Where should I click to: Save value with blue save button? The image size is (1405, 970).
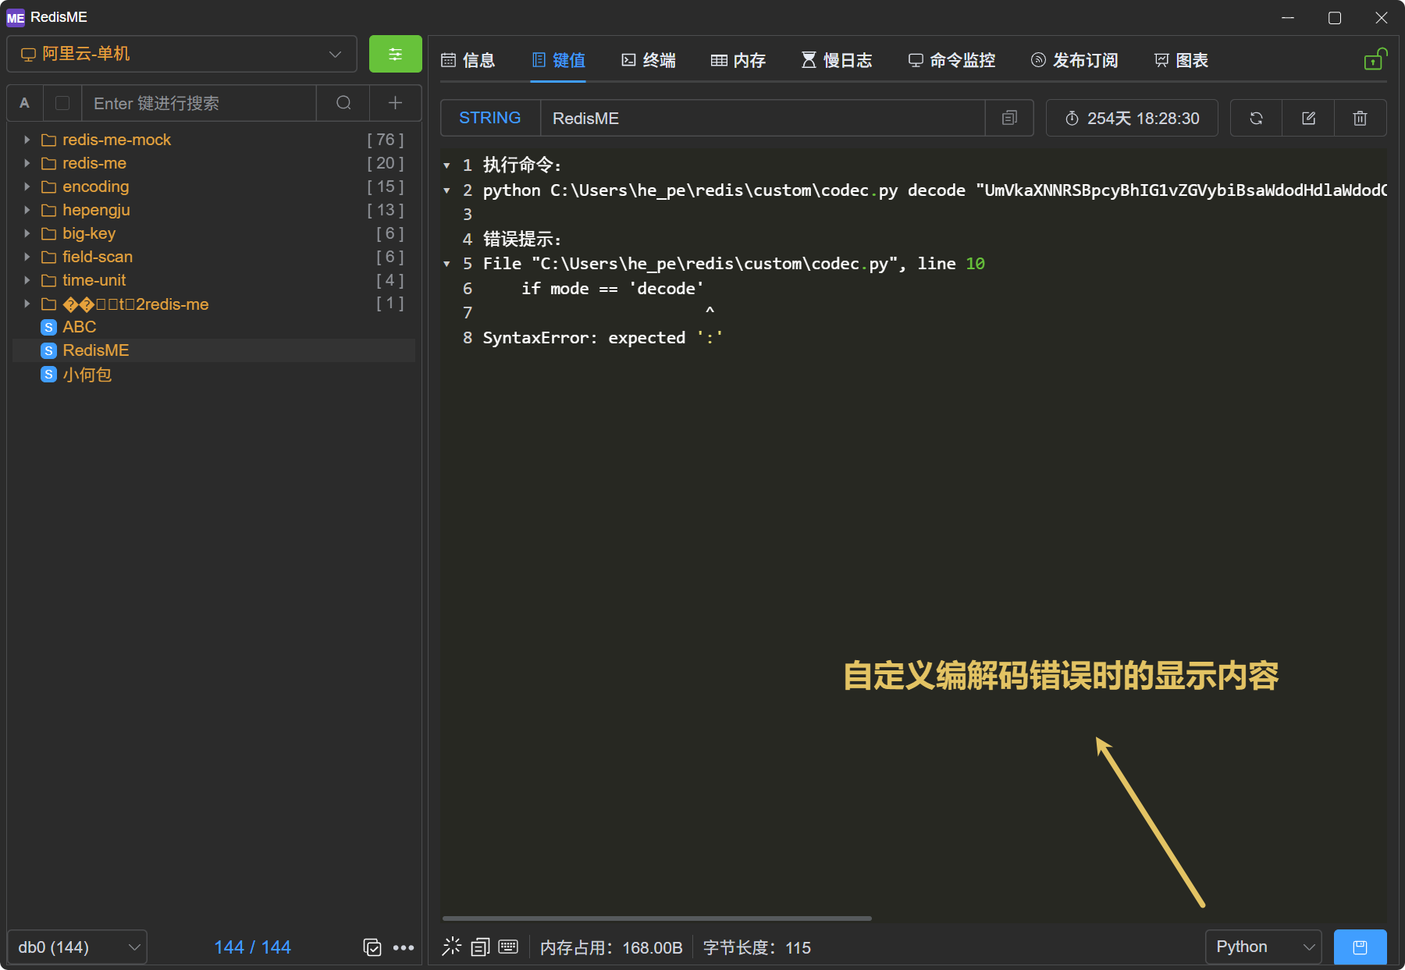(x=1360, y=947)
